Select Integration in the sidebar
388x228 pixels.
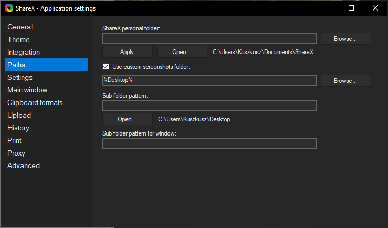tap(24, 52)
